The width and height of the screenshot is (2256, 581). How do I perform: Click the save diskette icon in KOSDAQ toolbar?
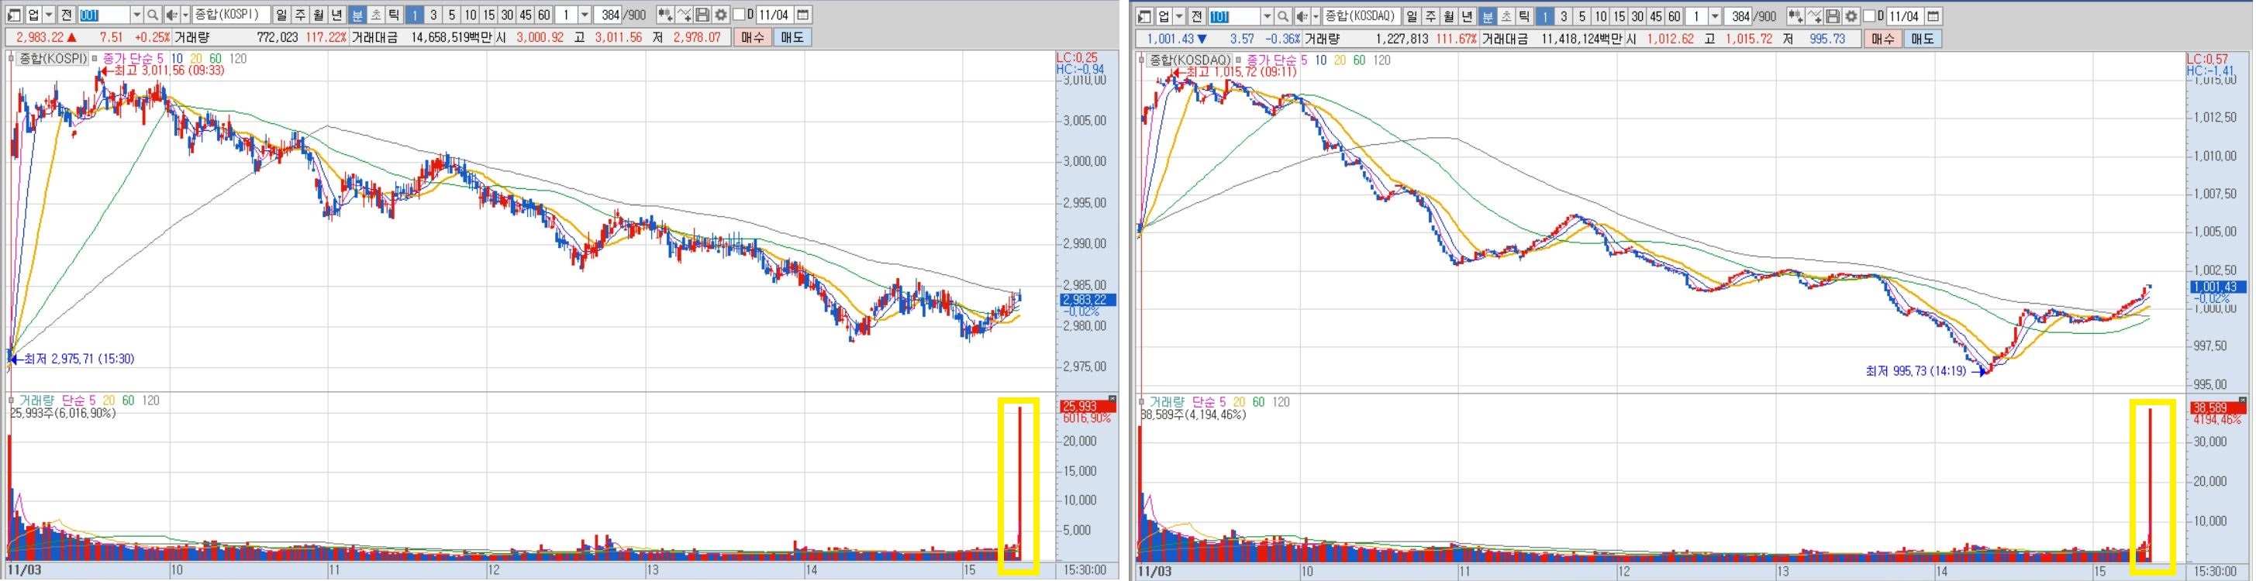[x=1832, y=15]
